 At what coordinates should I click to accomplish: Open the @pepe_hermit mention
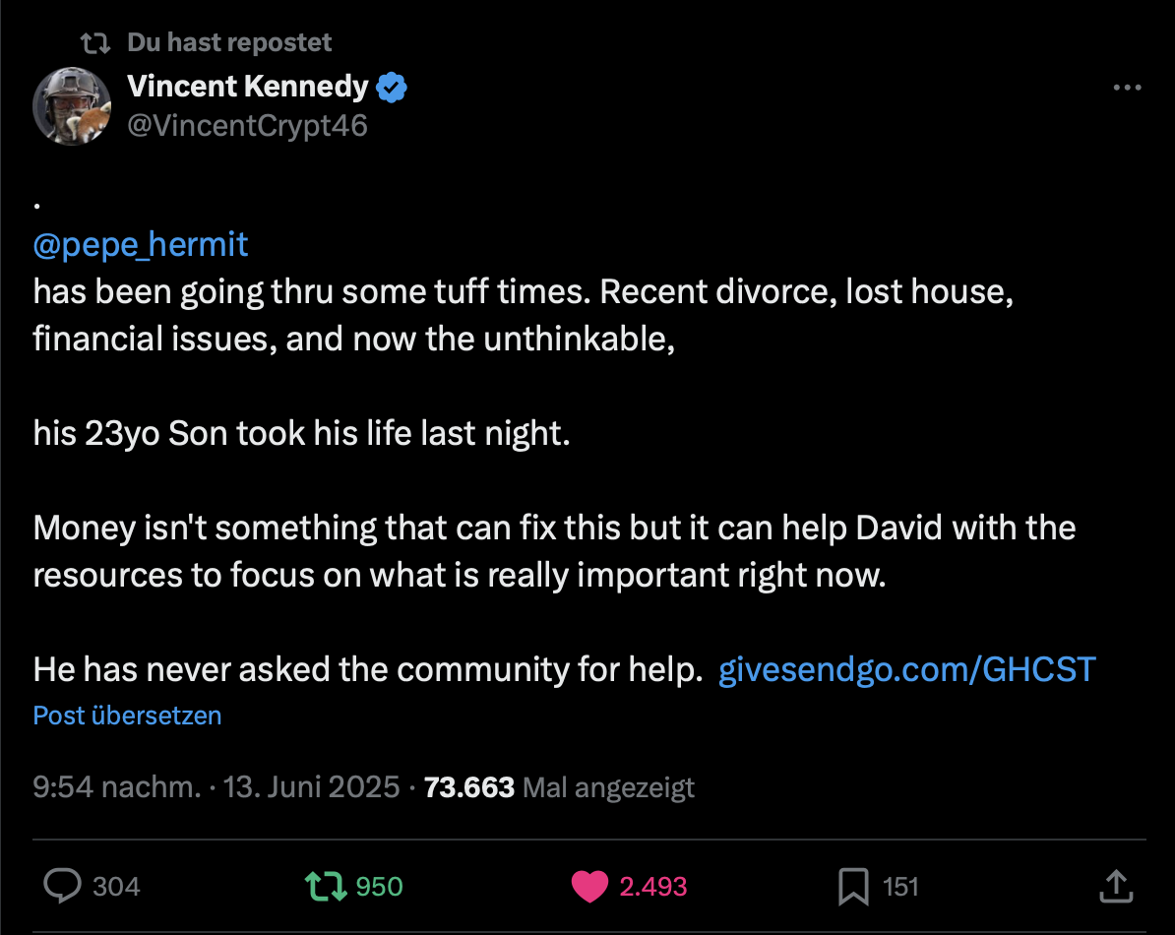pos(141,244)
